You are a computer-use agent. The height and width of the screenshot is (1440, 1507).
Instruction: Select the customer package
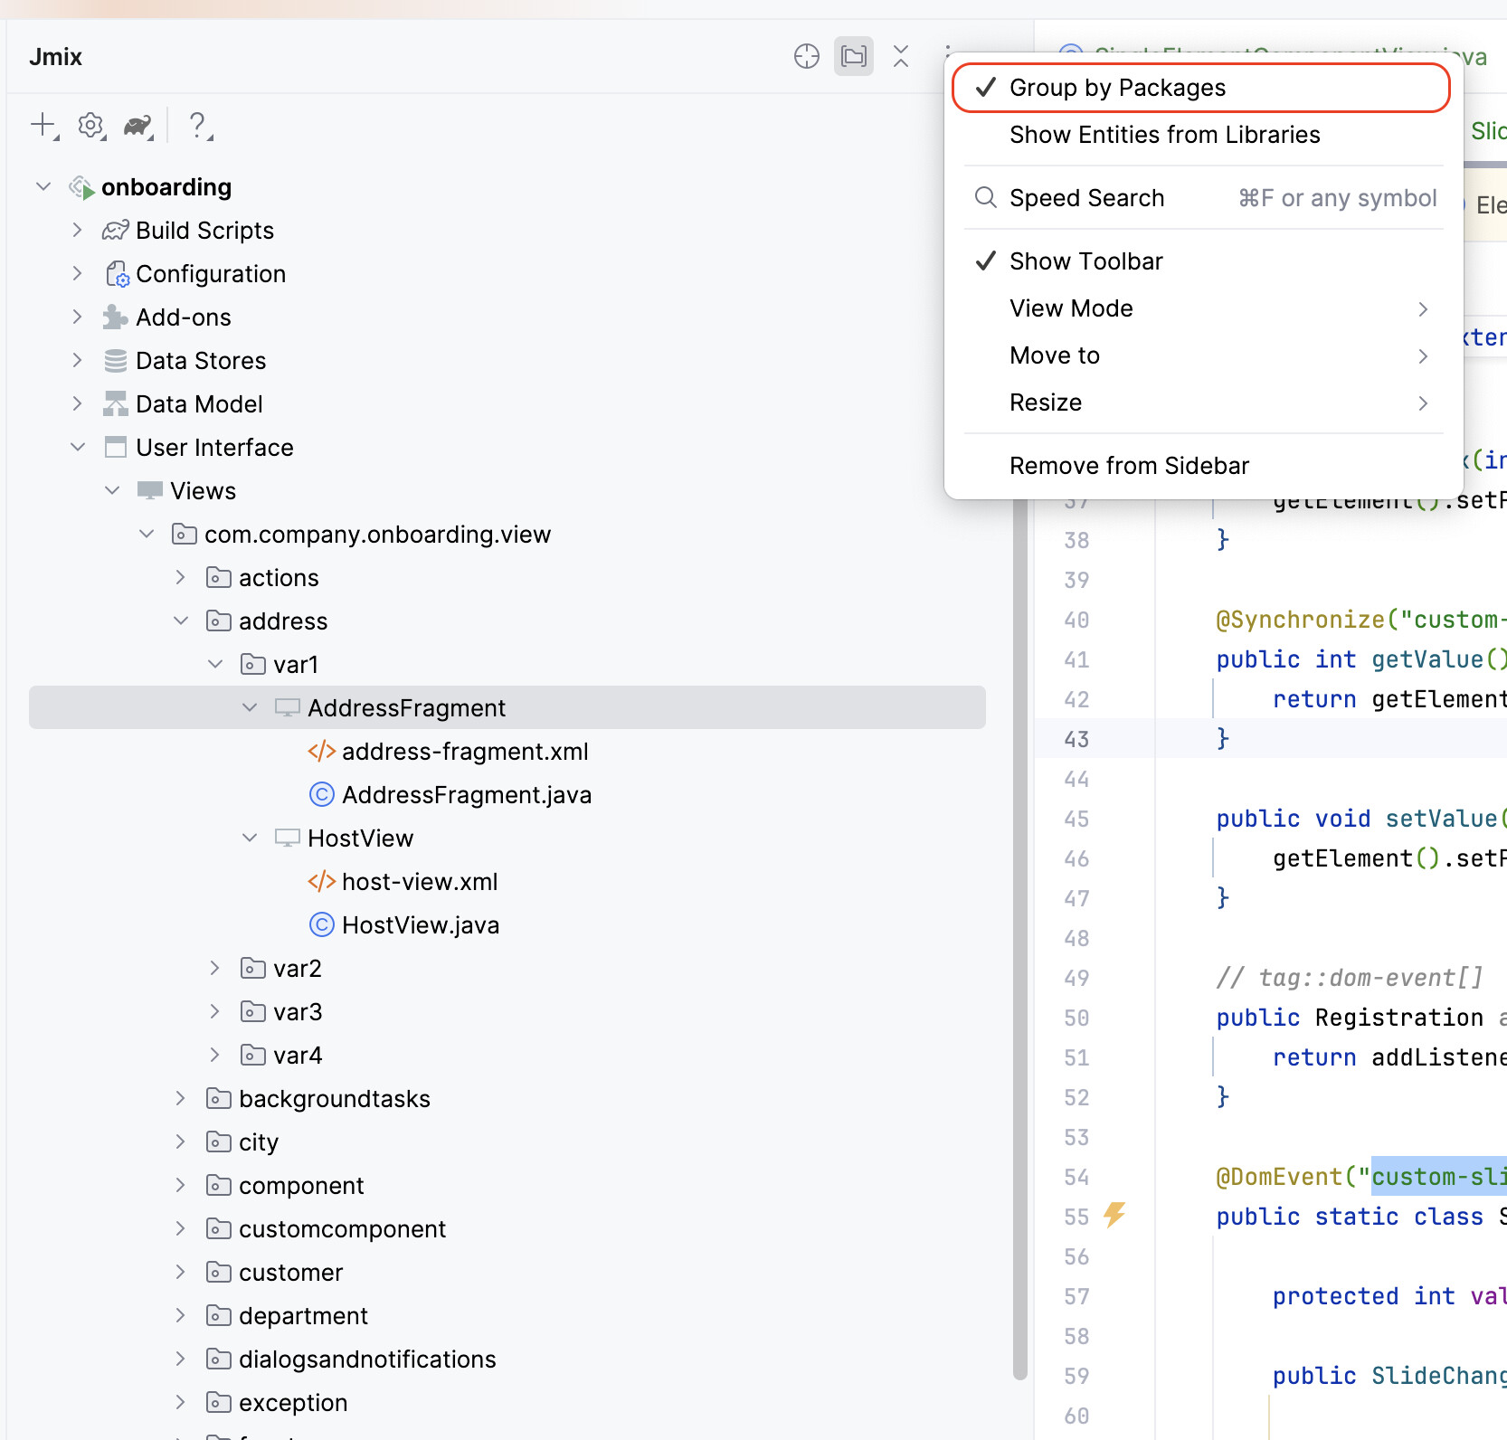point(507,1273)
